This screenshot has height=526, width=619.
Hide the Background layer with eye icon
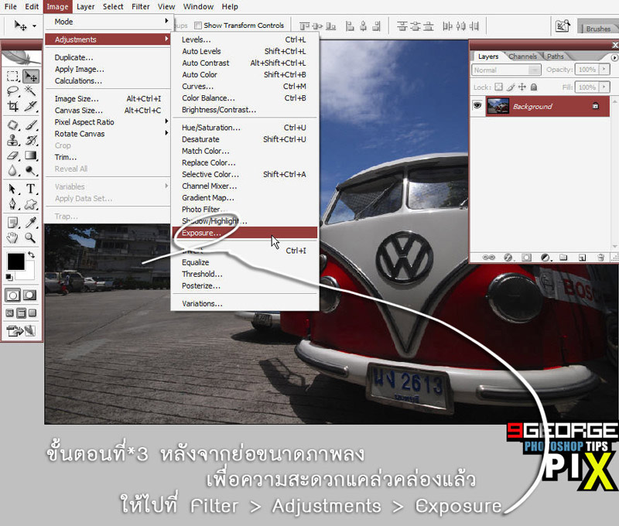(477, 105)
